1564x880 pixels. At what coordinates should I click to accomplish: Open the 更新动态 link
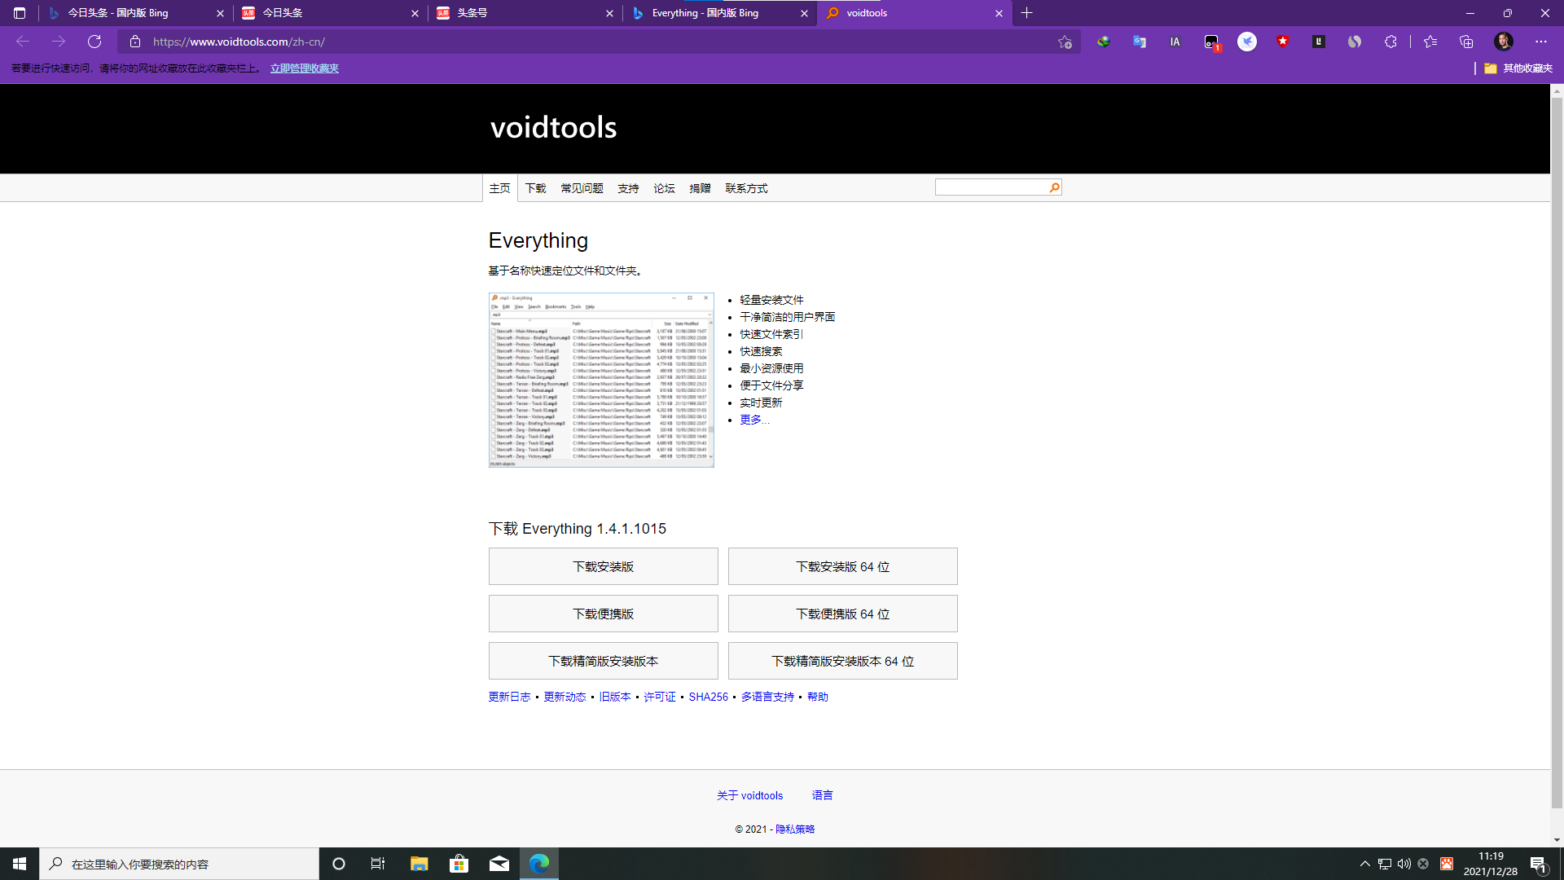565,697
